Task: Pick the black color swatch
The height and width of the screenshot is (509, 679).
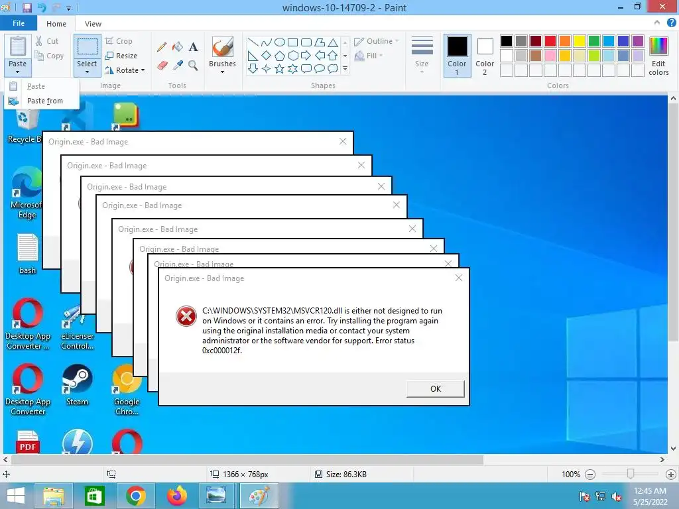Action: tap(506, 41)
